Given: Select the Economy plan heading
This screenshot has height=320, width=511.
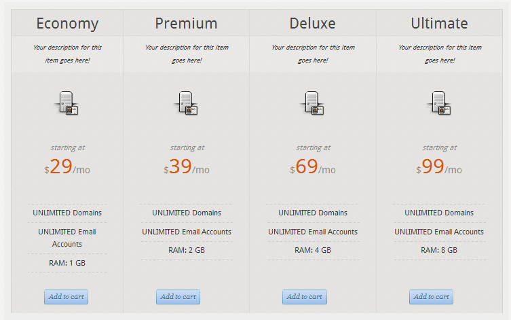Looking at the screenshot, I should [67, 24].
